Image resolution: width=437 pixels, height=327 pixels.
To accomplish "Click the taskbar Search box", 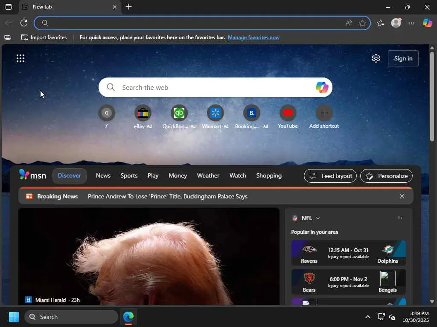I will point(71,317).
